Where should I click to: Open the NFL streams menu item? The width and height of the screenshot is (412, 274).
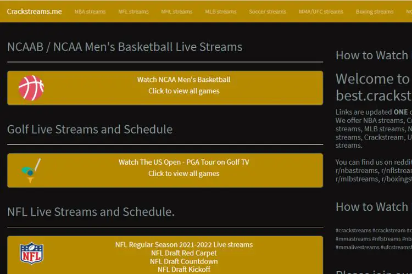pyautogui.click(x=133, y=12)
